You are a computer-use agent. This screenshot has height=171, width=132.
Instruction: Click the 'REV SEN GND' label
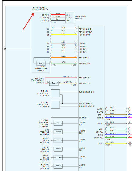pyautogui.click(x=85, y=29)
